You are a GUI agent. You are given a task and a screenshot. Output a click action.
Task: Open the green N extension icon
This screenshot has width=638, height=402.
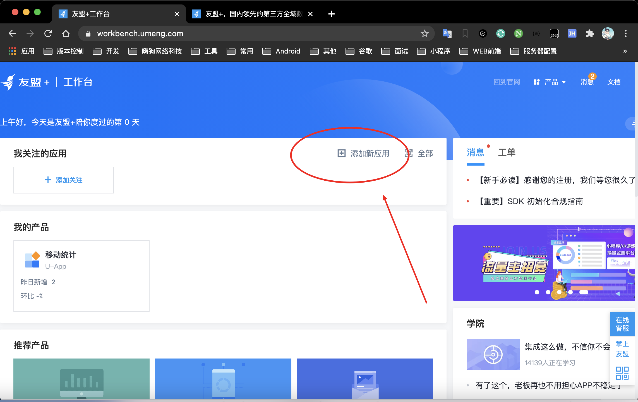(519, 33)
